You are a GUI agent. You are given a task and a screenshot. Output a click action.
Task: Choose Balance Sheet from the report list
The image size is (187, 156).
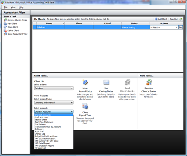[41, 120]
